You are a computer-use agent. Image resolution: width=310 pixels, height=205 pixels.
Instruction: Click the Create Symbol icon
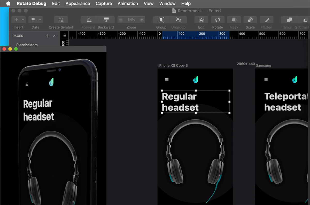[x=61, y=20]
